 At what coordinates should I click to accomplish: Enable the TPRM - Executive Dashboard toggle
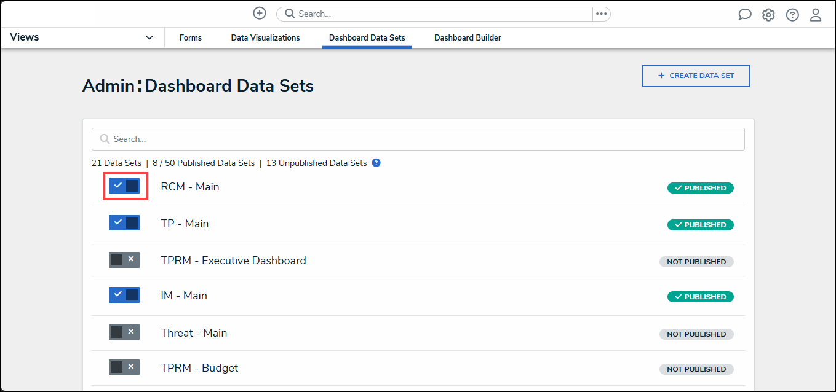click(x=124, y=260)
